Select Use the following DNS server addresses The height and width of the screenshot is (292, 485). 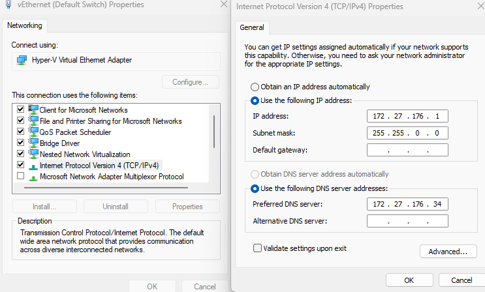click(255, 188)
